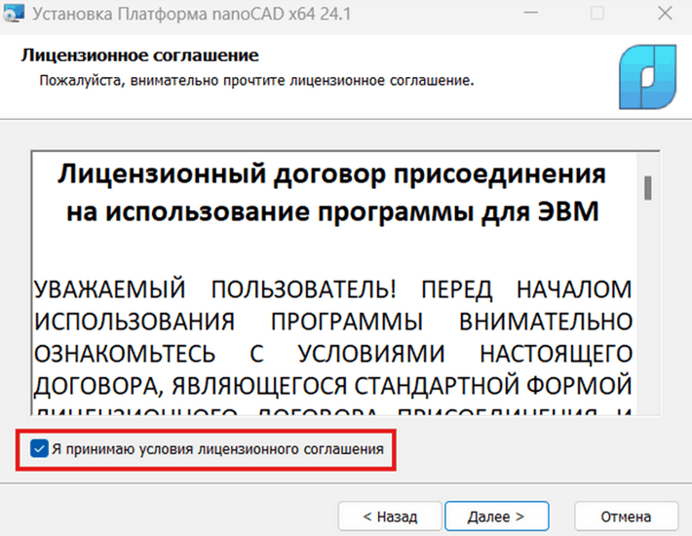Image resolution: width=692 pixels, height=536 pixels.
Task: Uncheck the license agreement acceptance checkbox
Action: (39, 448)
